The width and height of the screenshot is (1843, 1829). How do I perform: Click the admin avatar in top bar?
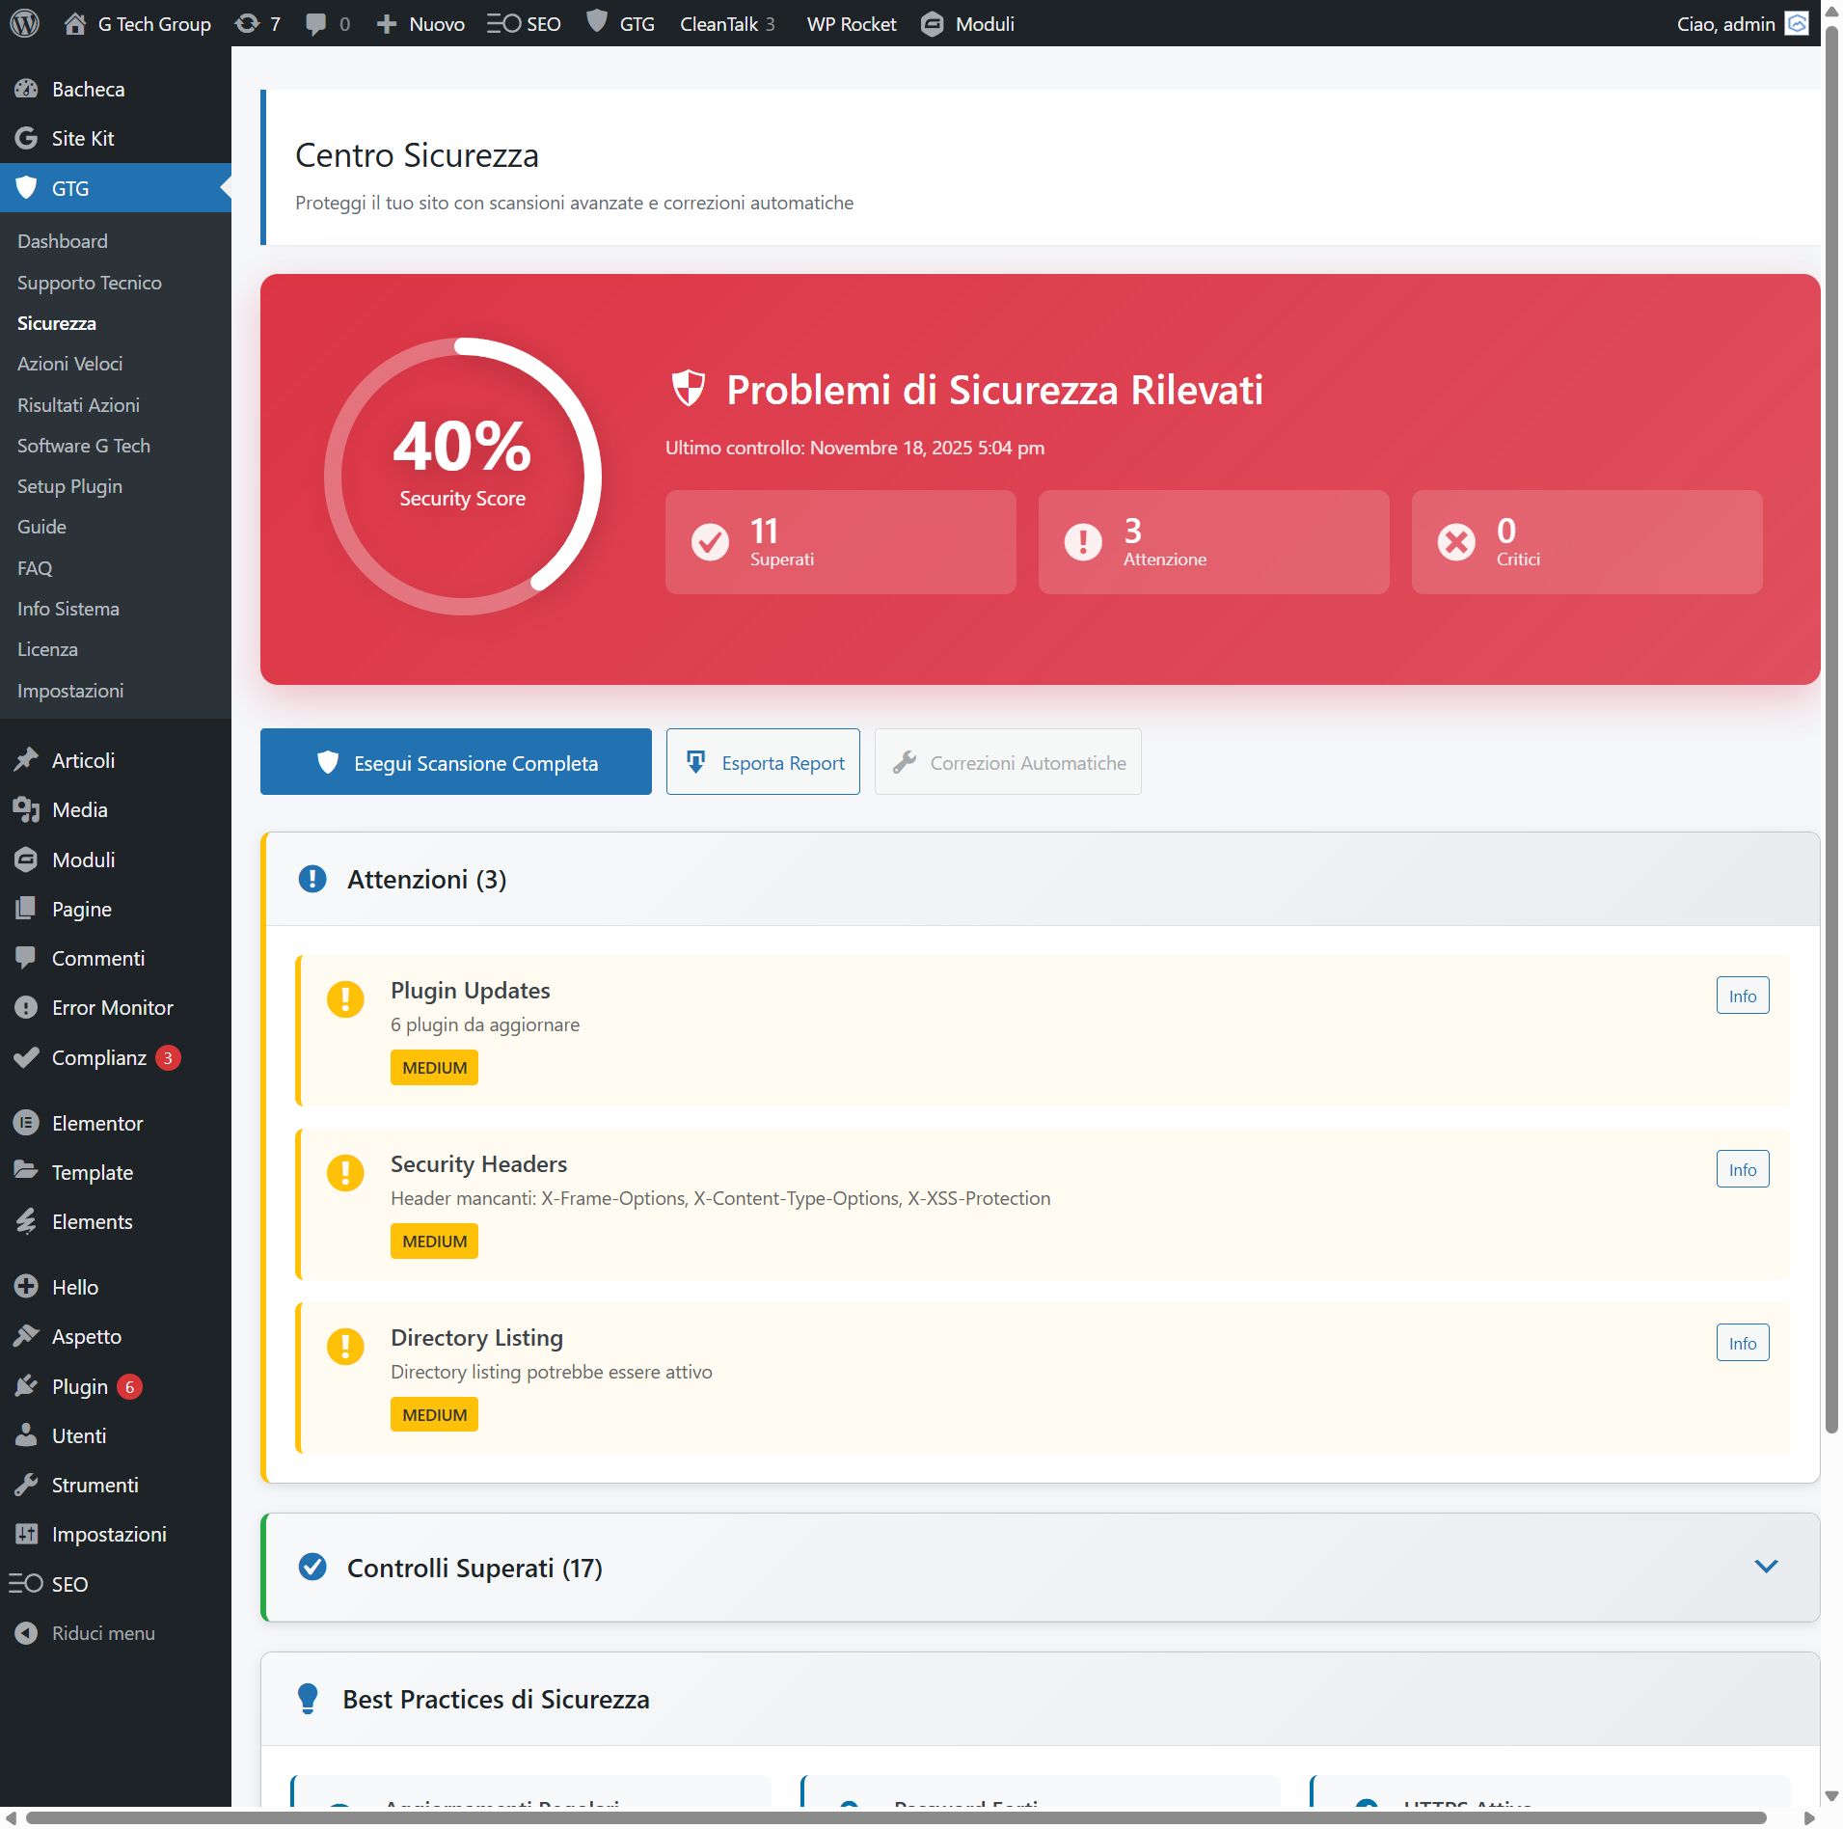click(x=1797, y=23)
